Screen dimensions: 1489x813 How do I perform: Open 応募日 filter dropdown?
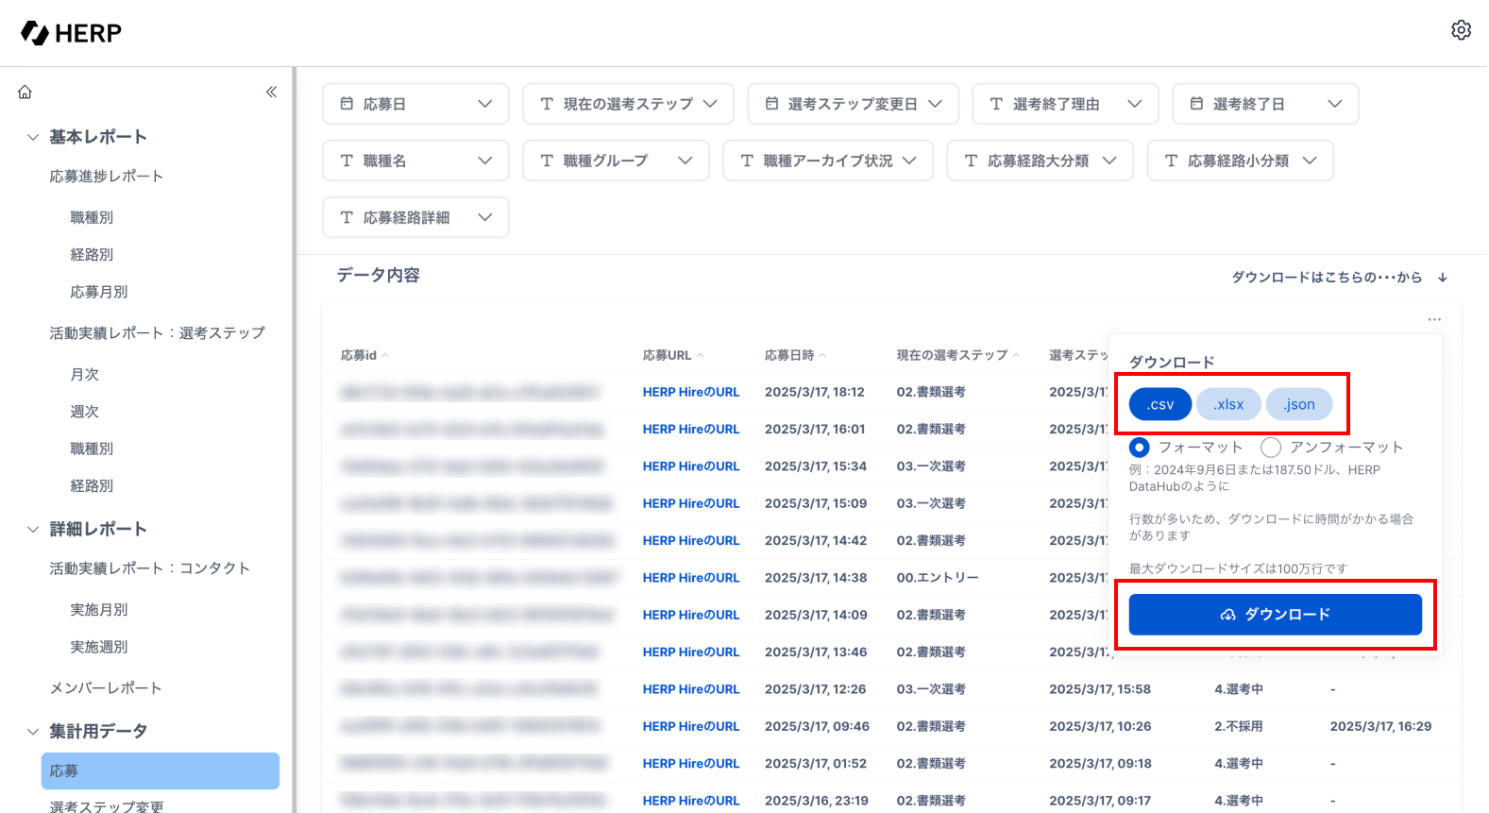pos(415,104)
